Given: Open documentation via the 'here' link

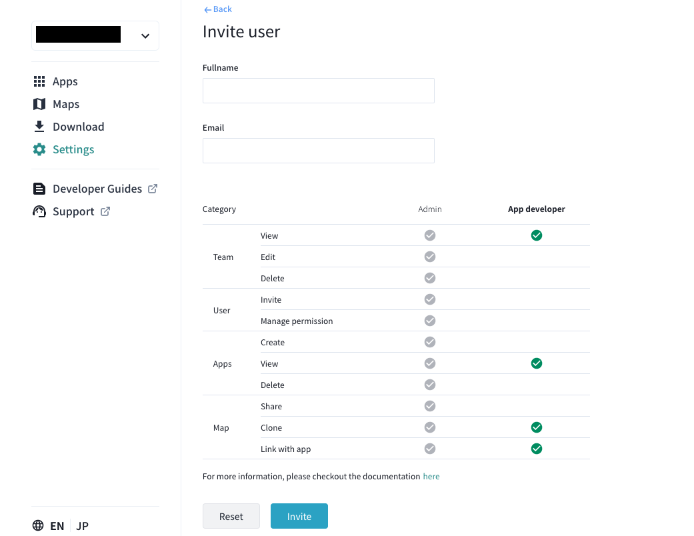Looking at the screenshot, I should coord(431,476).
